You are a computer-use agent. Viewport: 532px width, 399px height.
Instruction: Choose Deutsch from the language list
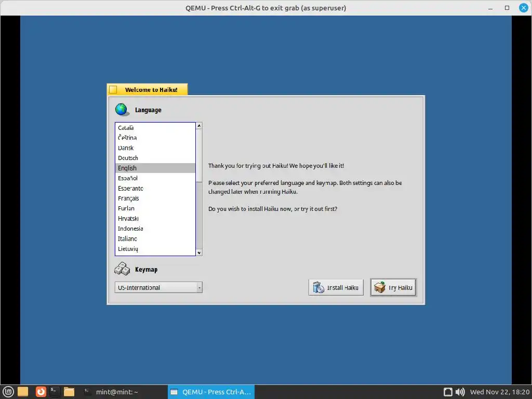[155, 158]
